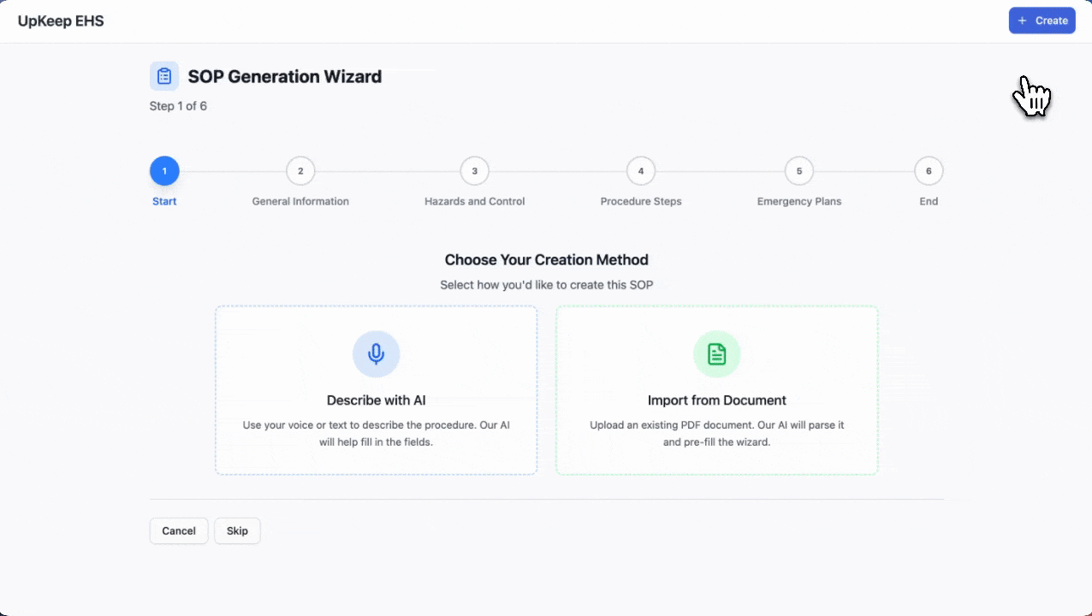Viewport: 1092px width, 616px height.
Task: Select step 5 circle
Action: pyautogui.click(x=799, y=171)
